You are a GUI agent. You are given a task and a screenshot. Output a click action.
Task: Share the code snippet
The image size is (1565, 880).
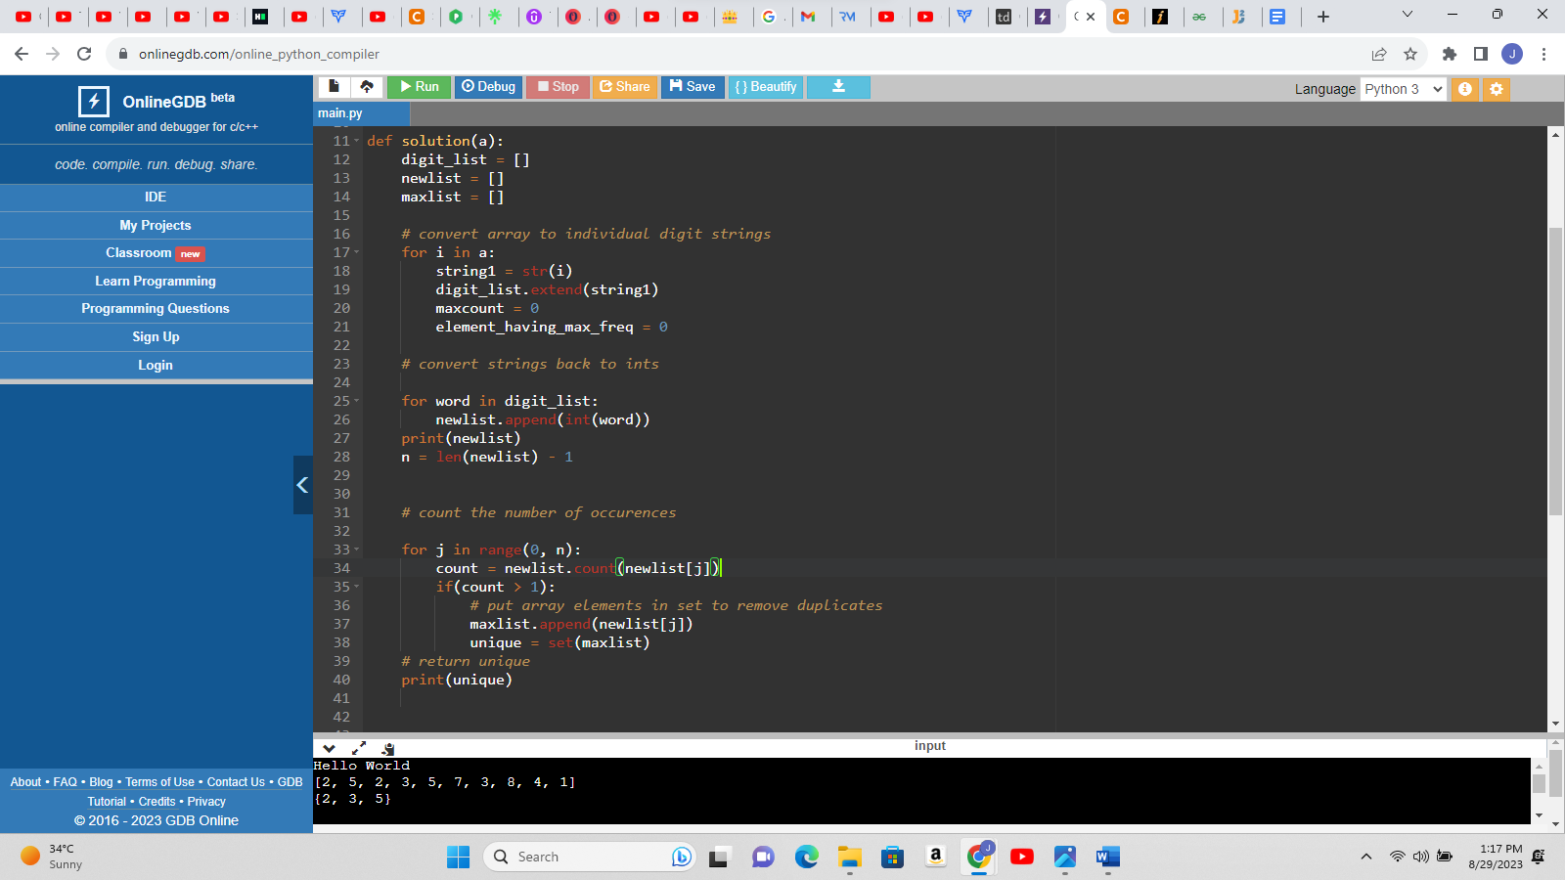coord(624,87)
